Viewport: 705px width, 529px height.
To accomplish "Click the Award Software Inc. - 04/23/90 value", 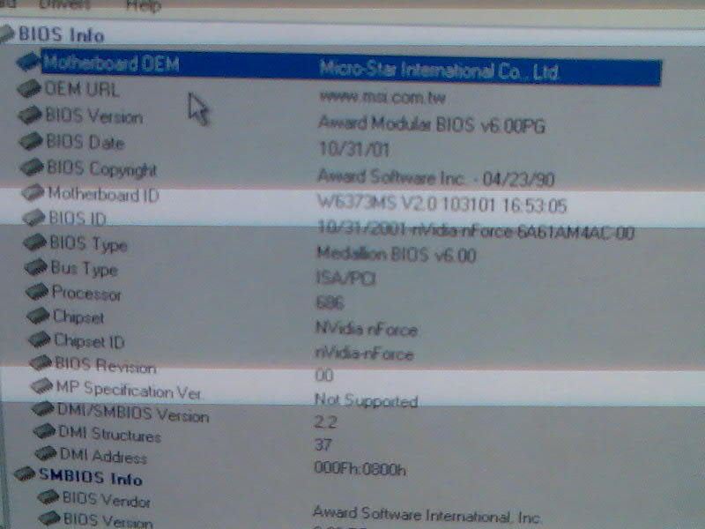I will point(435,178).
